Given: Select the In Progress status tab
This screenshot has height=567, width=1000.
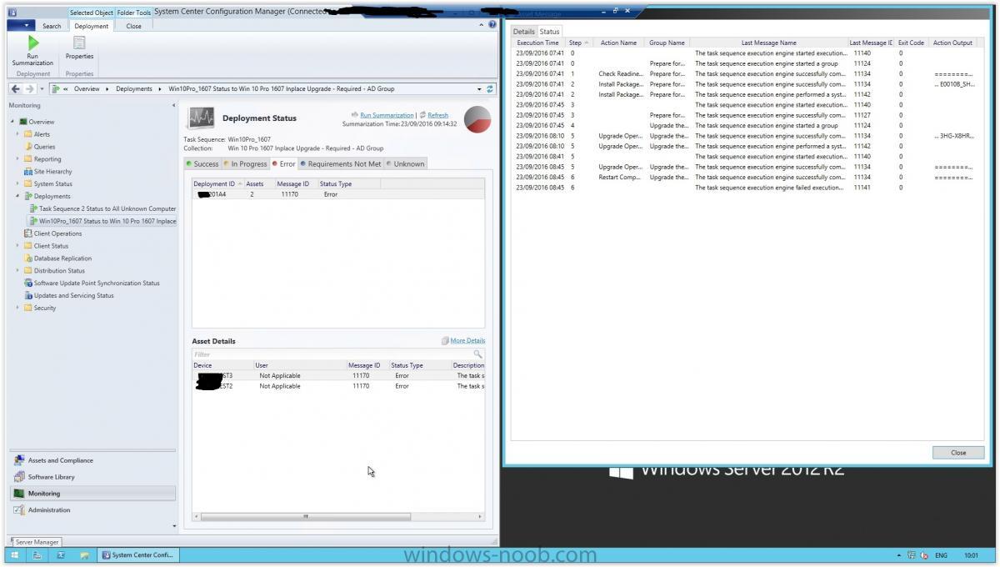Looking at the screenshot, I should coord(245,164).
